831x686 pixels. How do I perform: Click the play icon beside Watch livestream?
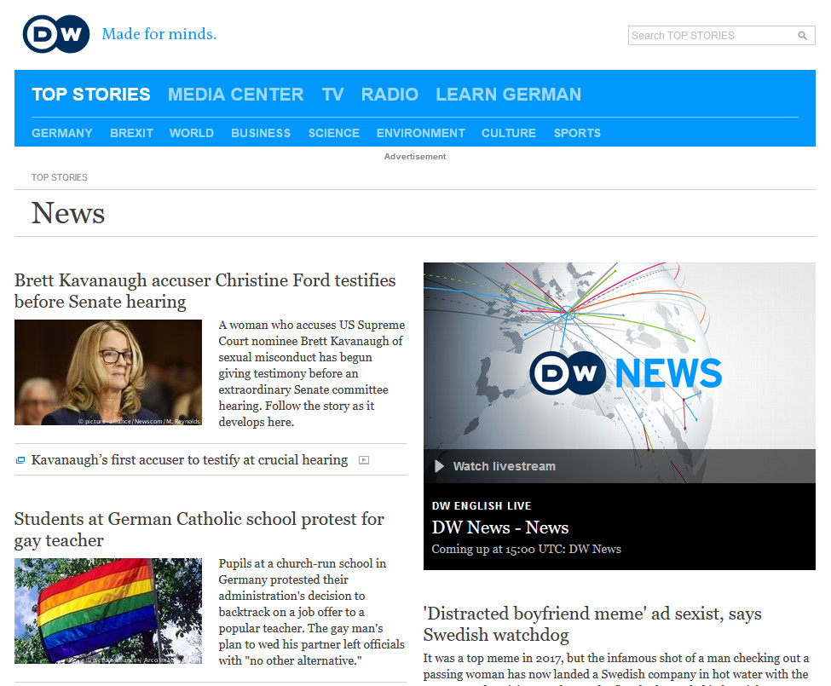439,466
